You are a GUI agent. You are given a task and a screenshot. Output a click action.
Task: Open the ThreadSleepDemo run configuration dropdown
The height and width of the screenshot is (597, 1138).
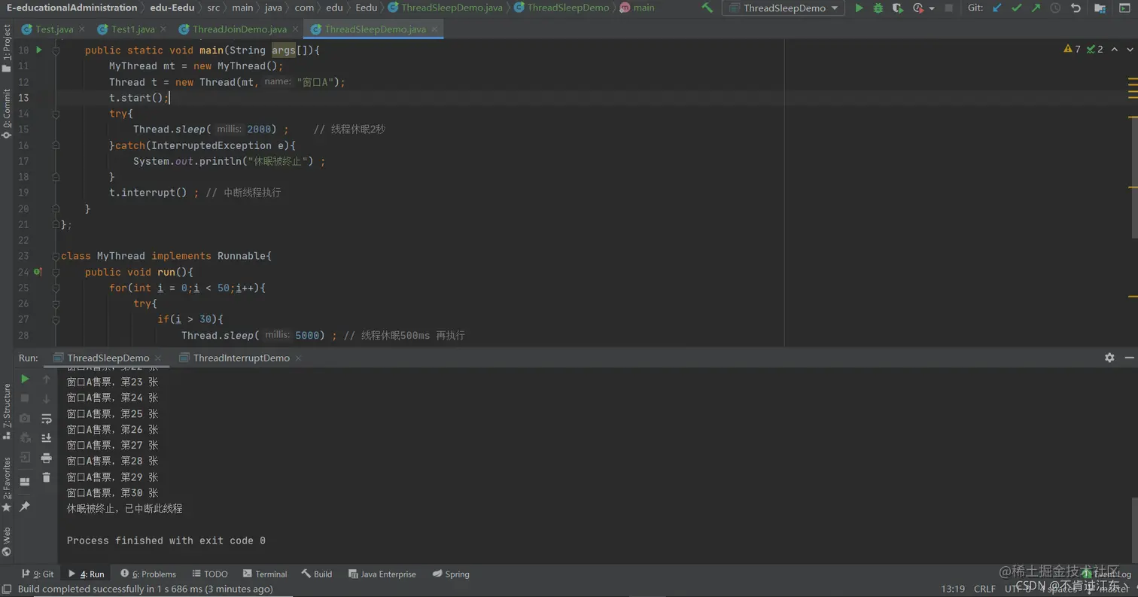click(x=784, y=8)
